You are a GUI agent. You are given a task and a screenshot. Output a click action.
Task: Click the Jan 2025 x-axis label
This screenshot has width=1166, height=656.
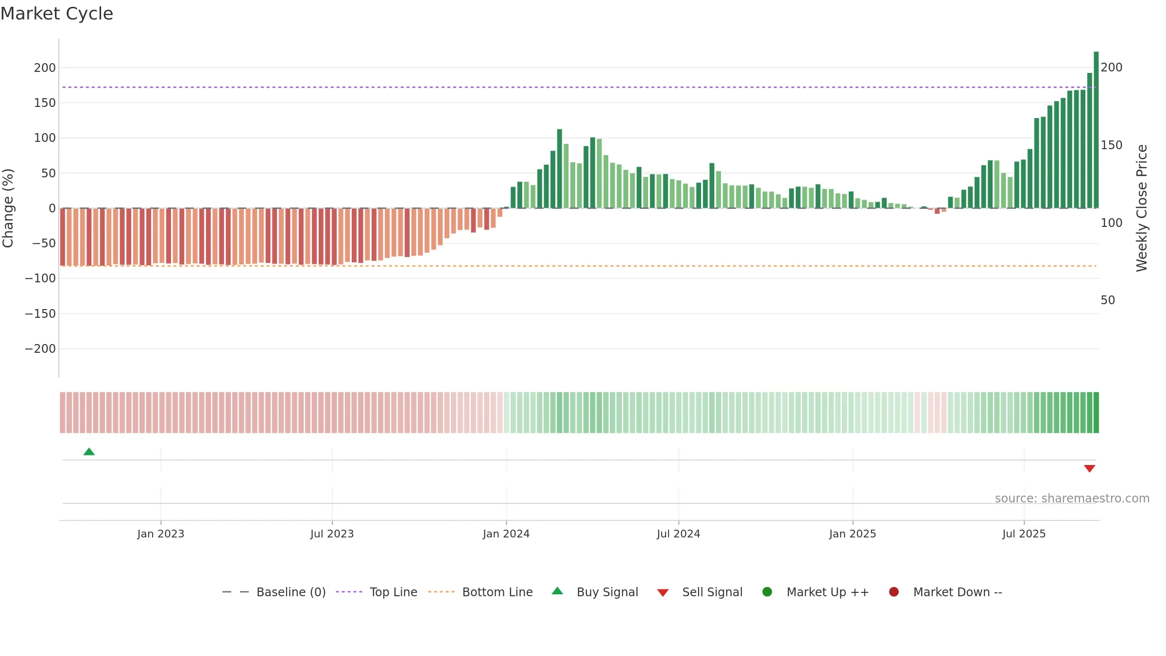(853, 534)
